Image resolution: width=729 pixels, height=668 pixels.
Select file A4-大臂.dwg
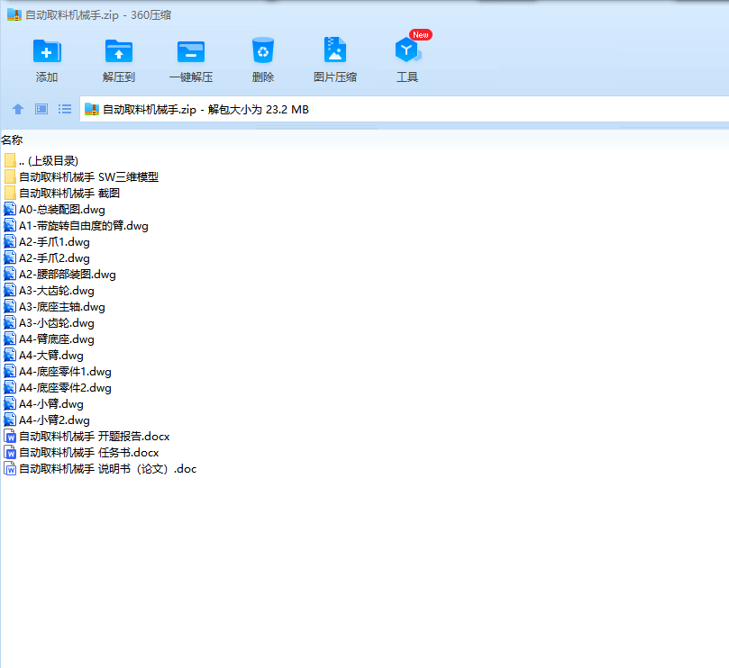43,356
